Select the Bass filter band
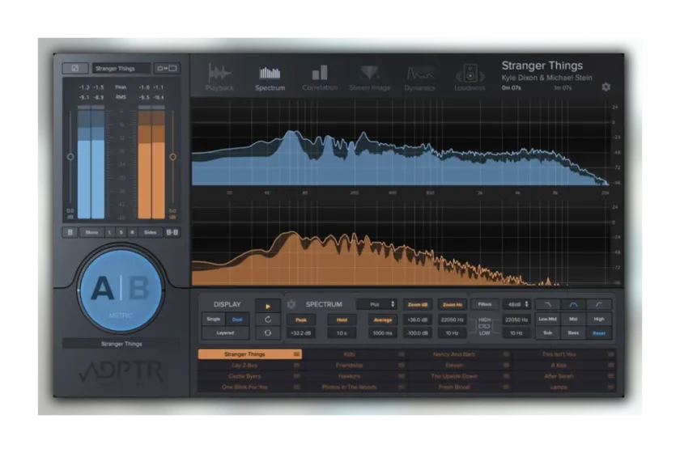This screenshot has width=680, height=453. click(573, 333)
